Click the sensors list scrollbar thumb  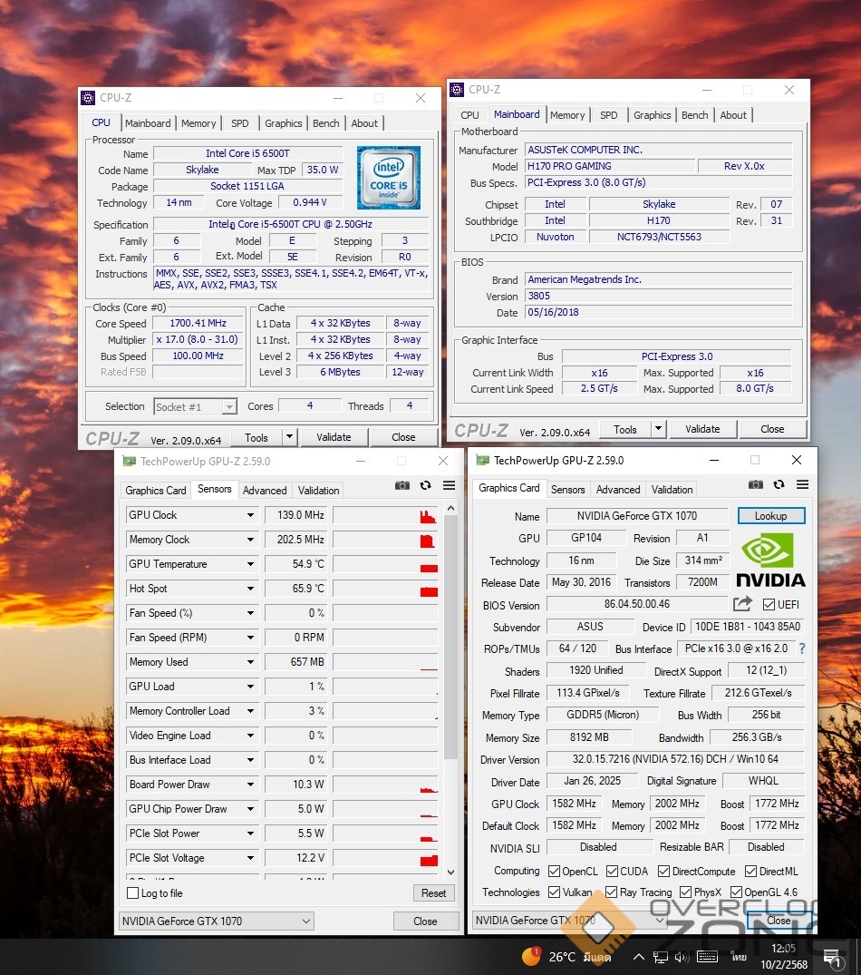click(451, 637)
